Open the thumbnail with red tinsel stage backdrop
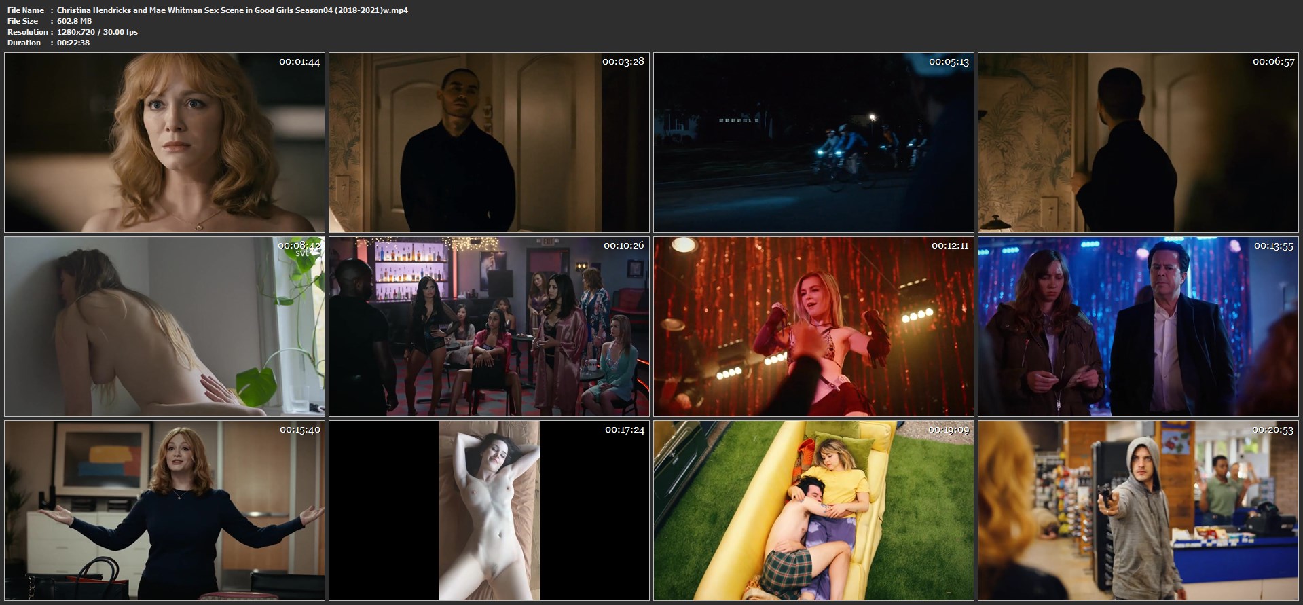1303x605 pixels. coord(813,327)
